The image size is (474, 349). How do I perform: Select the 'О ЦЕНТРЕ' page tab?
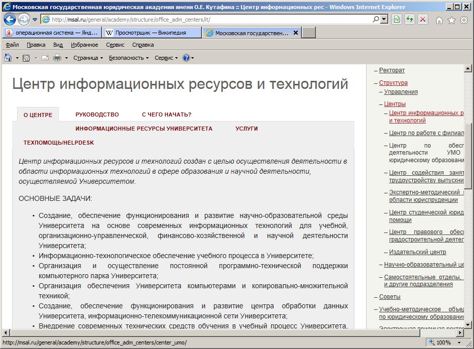[38, 115]
